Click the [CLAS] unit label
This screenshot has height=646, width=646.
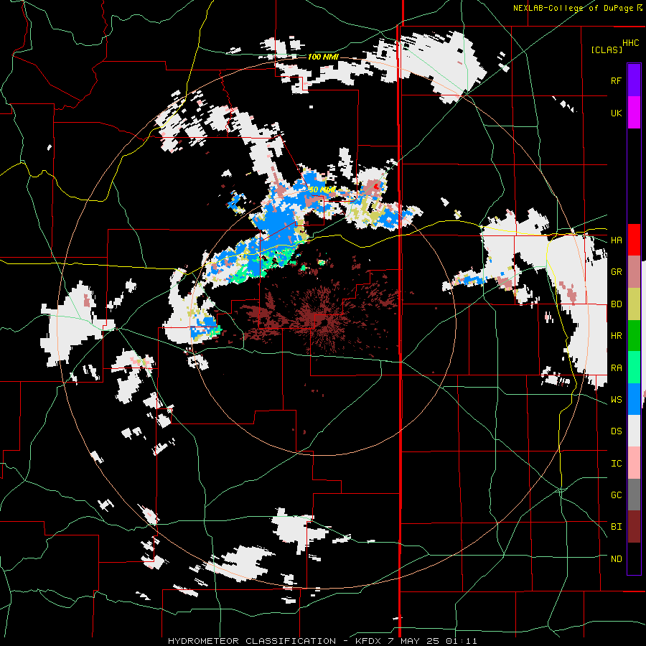607,50
